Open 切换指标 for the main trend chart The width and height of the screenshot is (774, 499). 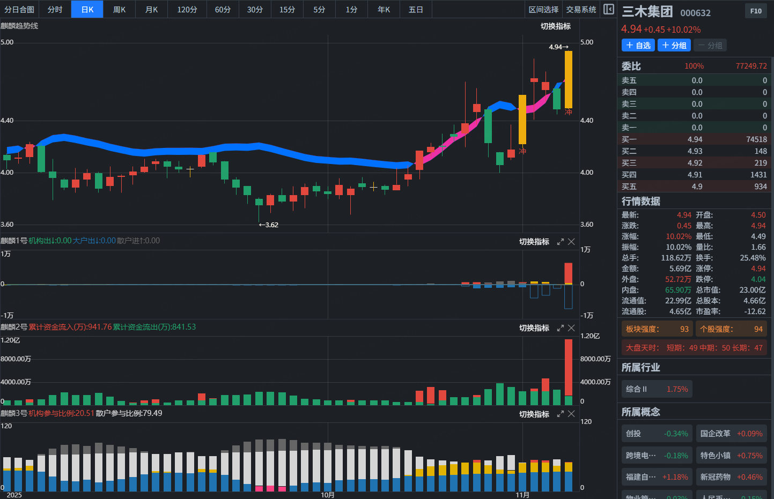click(x=555, y=26)
